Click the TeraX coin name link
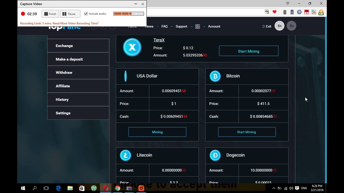Screen dimensions: 344x193 159,40
